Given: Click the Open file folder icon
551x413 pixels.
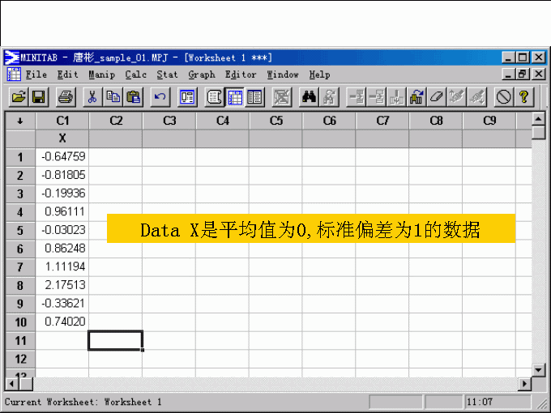Looking at the screenshot, I should click(18, 97).
